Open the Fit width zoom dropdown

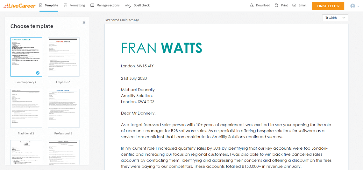click(335, 18)
